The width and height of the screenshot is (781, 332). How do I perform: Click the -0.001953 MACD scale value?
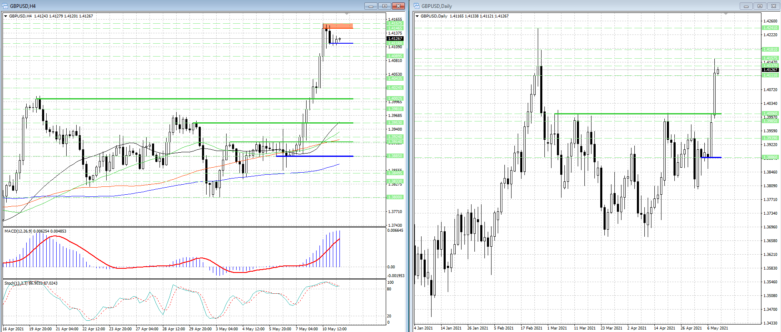tap(396, 276)
